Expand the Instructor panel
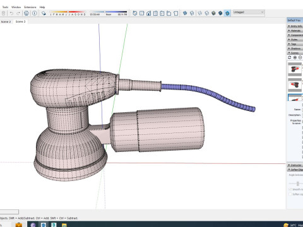This screenshot has height=227, width=303. 295,165
